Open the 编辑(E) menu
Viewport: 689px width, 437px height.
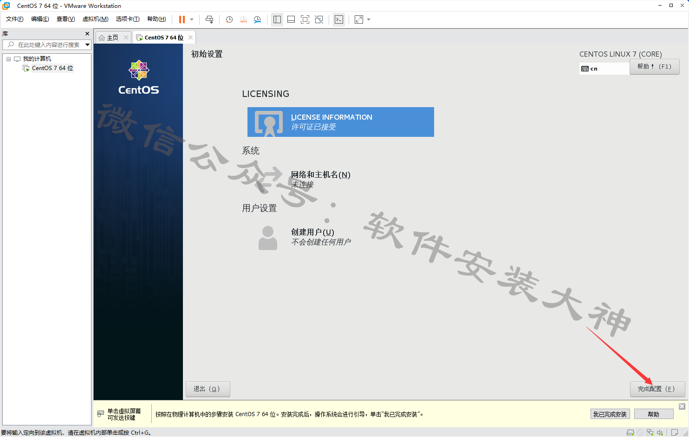(40, 19)
